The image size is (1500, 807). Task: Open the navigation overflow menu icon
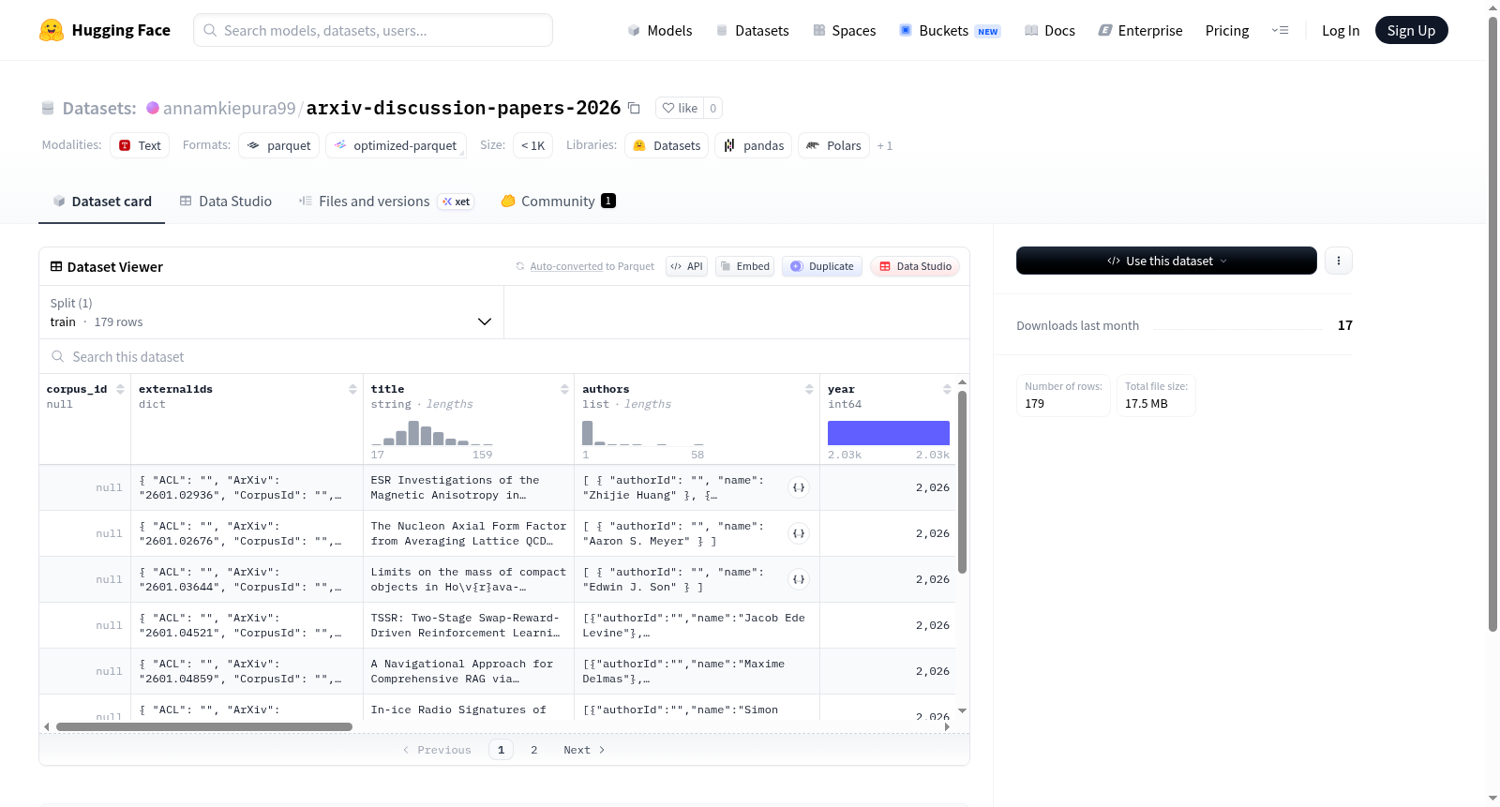click(x=1280, y=30)
